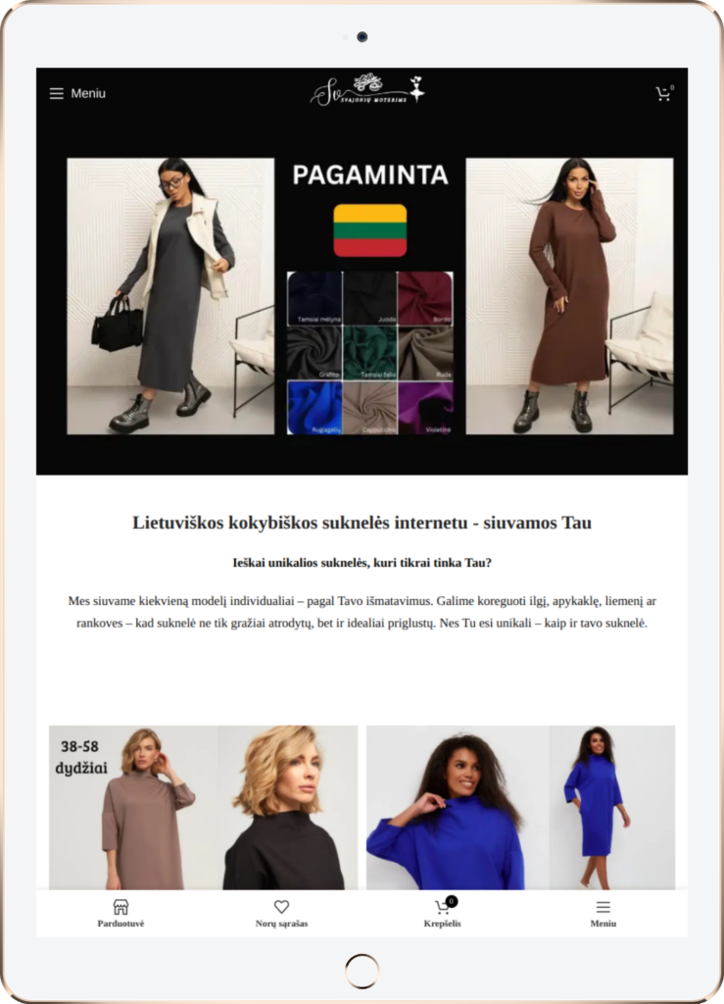Click the Lietuviškos kokybiškos suknelės heading

362,523
